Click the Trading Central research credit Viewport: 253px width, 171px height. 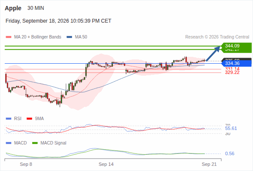click(x=217, y=37)
